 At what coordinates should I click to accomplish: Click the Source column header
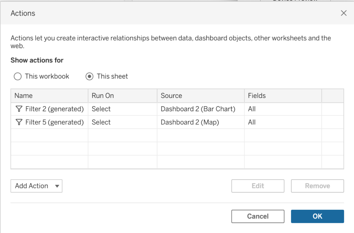coord(171,96)
